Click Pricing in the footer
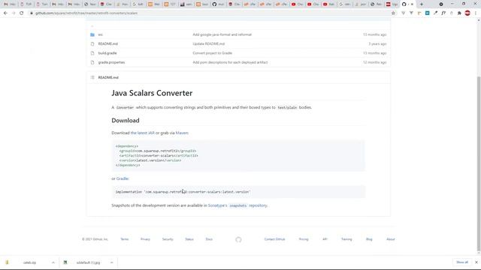The height and width of the screenshot is (270, 481). [304, 239]
